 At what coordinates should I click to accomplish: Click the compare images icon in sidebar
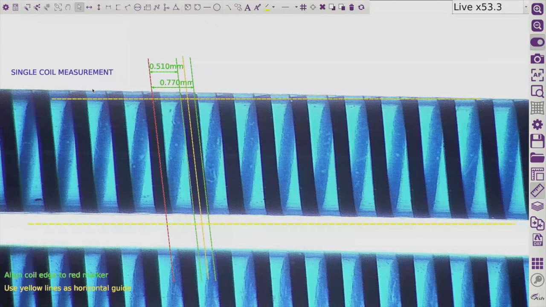click(x=537, y=223)
